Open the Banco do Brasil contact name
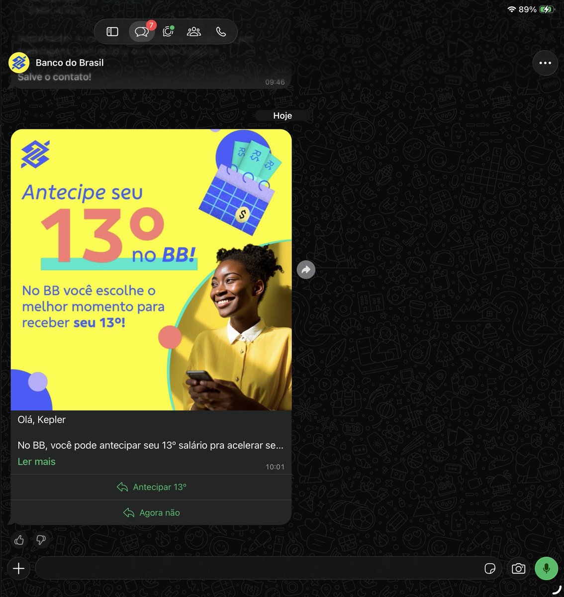This screenshot has width=564, height=597. pos(70,63)
